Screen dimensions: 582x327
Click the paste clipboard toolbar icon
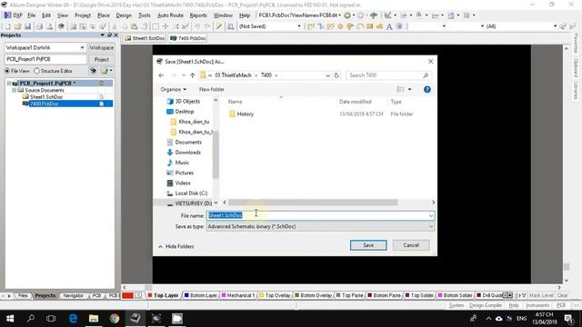tap(135, 26)
